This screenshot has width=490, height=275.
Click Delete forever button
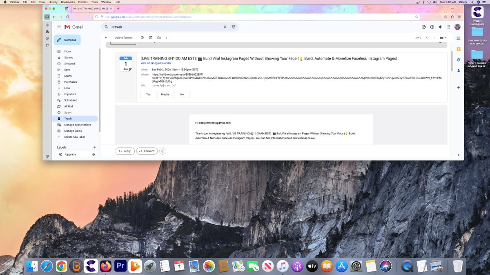tap(124, 37)
